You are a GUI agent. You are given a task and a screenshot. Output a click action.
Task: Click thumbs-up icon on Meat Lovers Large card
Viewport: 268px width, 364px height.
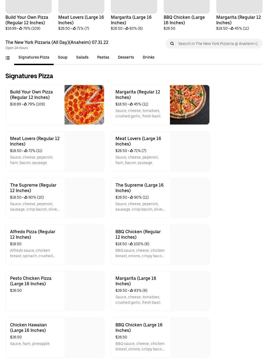click(x=131, y=151)
